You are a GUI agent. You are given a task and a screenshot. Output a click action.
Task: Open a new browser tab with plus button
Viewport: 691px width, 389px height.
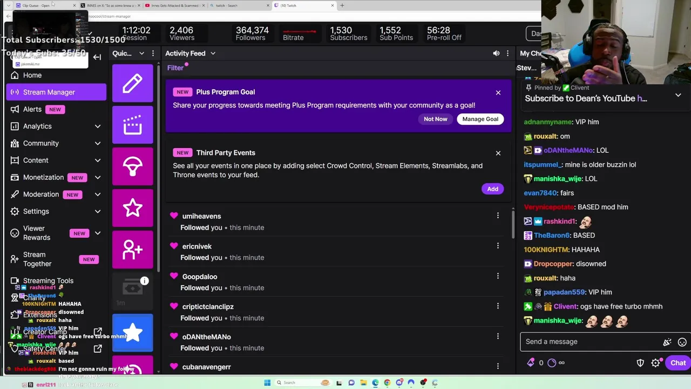[342, 5]
